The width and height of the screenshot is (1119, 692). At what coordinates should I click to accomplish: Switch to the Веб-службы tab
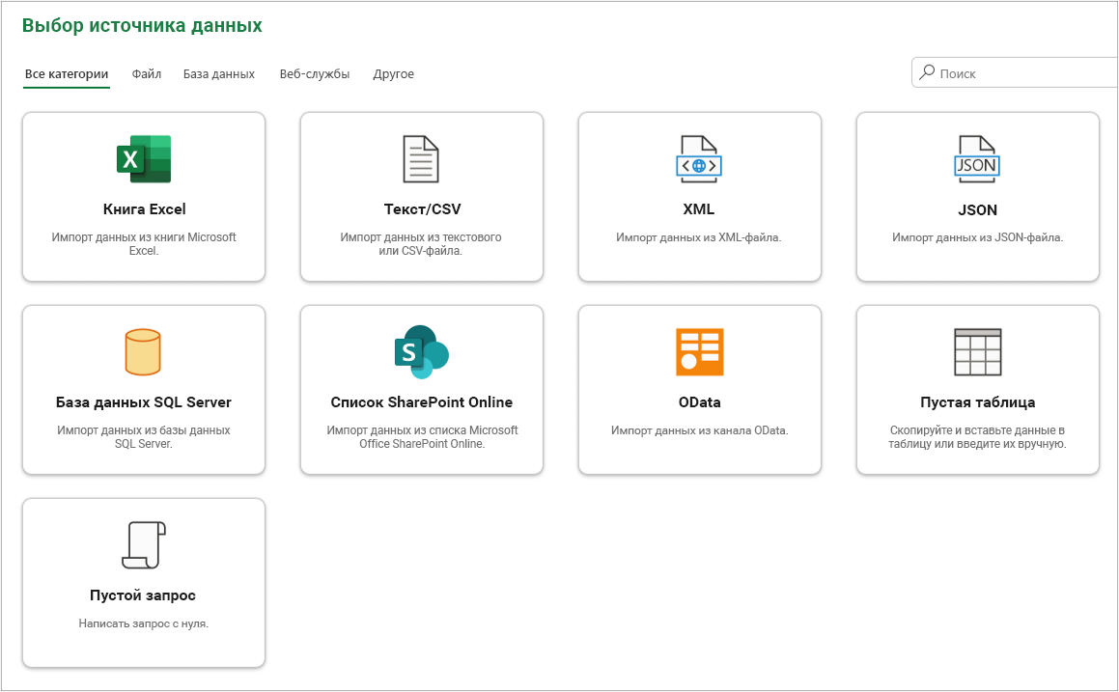click(x=315, y=74)
